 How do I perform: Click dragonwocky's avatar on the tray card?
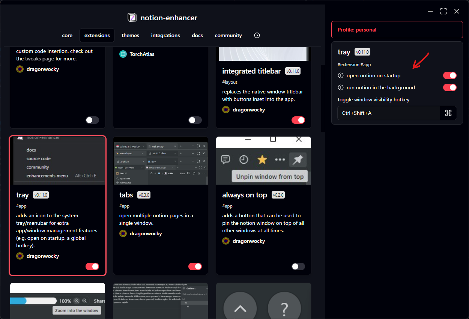20,256
